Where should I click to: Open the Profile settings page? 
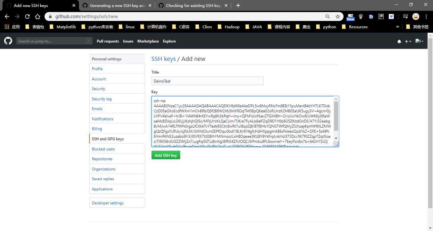pyautogui.click(x=117, y=69)
